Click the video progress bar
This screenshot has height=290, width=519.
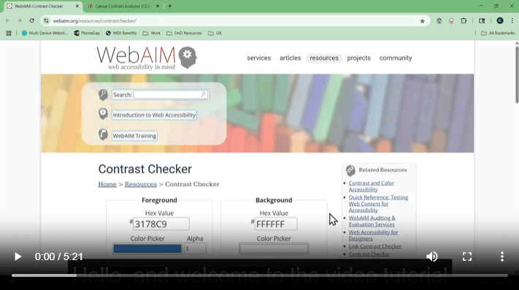260,275
